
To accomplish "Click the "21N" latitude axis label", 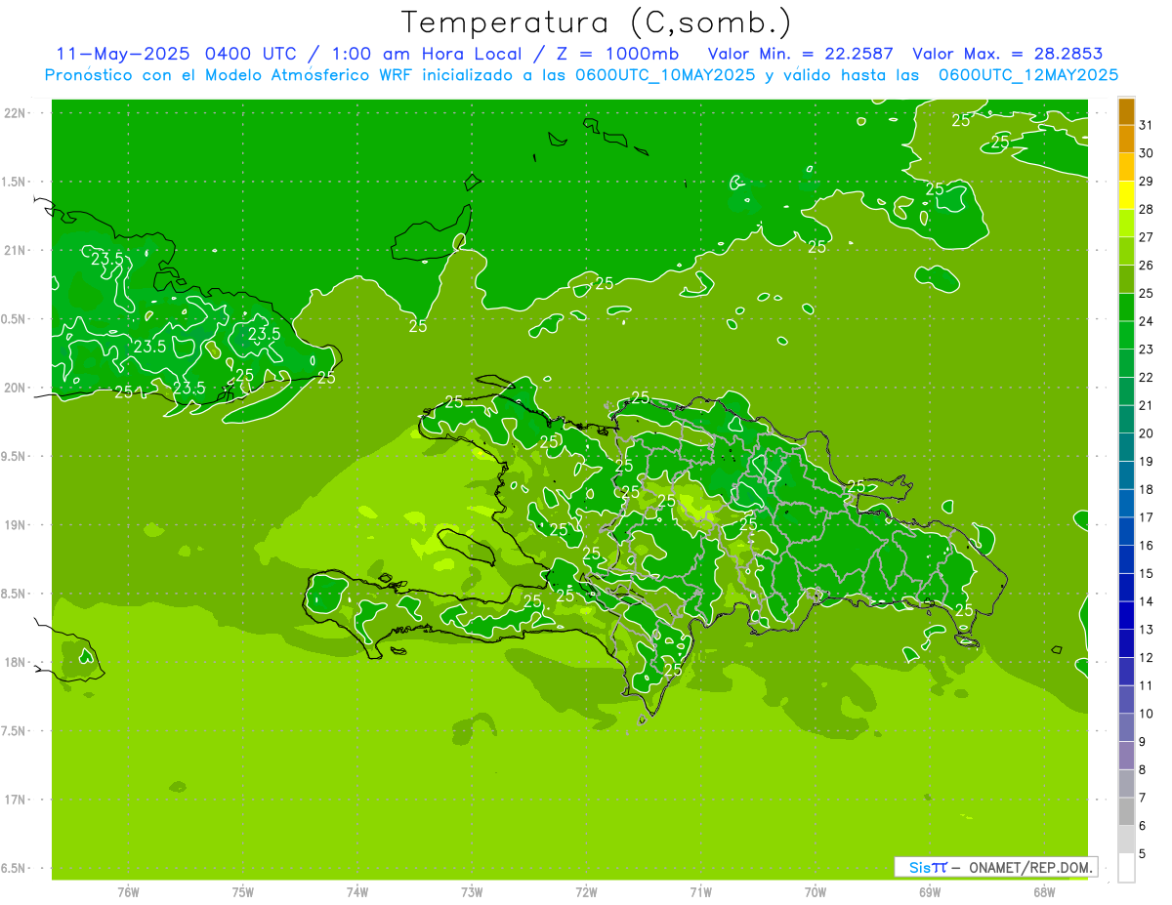I will 15,250.
